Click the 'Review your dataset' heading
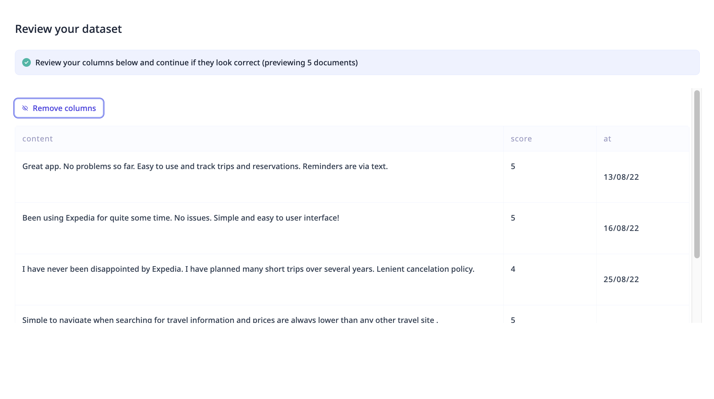Viewport: 714px width, 399px height. (x=69, y=29)
